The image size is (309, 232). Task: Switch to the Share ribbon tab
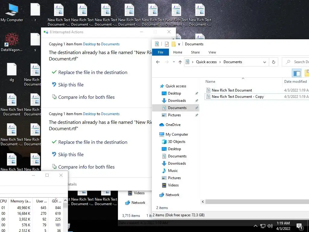(195, 52)
